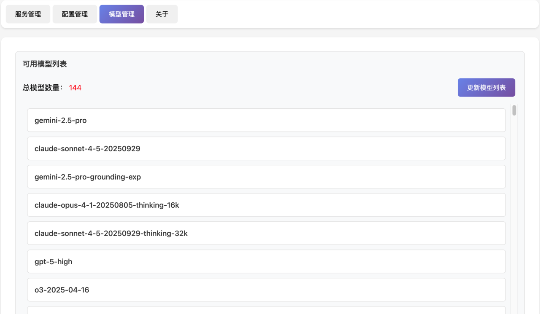Click the red 144 model count

pos(75,88)
